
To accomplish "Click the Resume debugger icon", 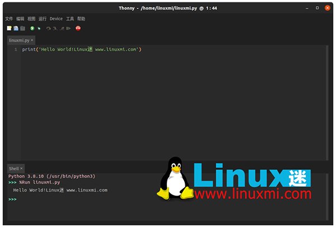I will tap(68, 28).
